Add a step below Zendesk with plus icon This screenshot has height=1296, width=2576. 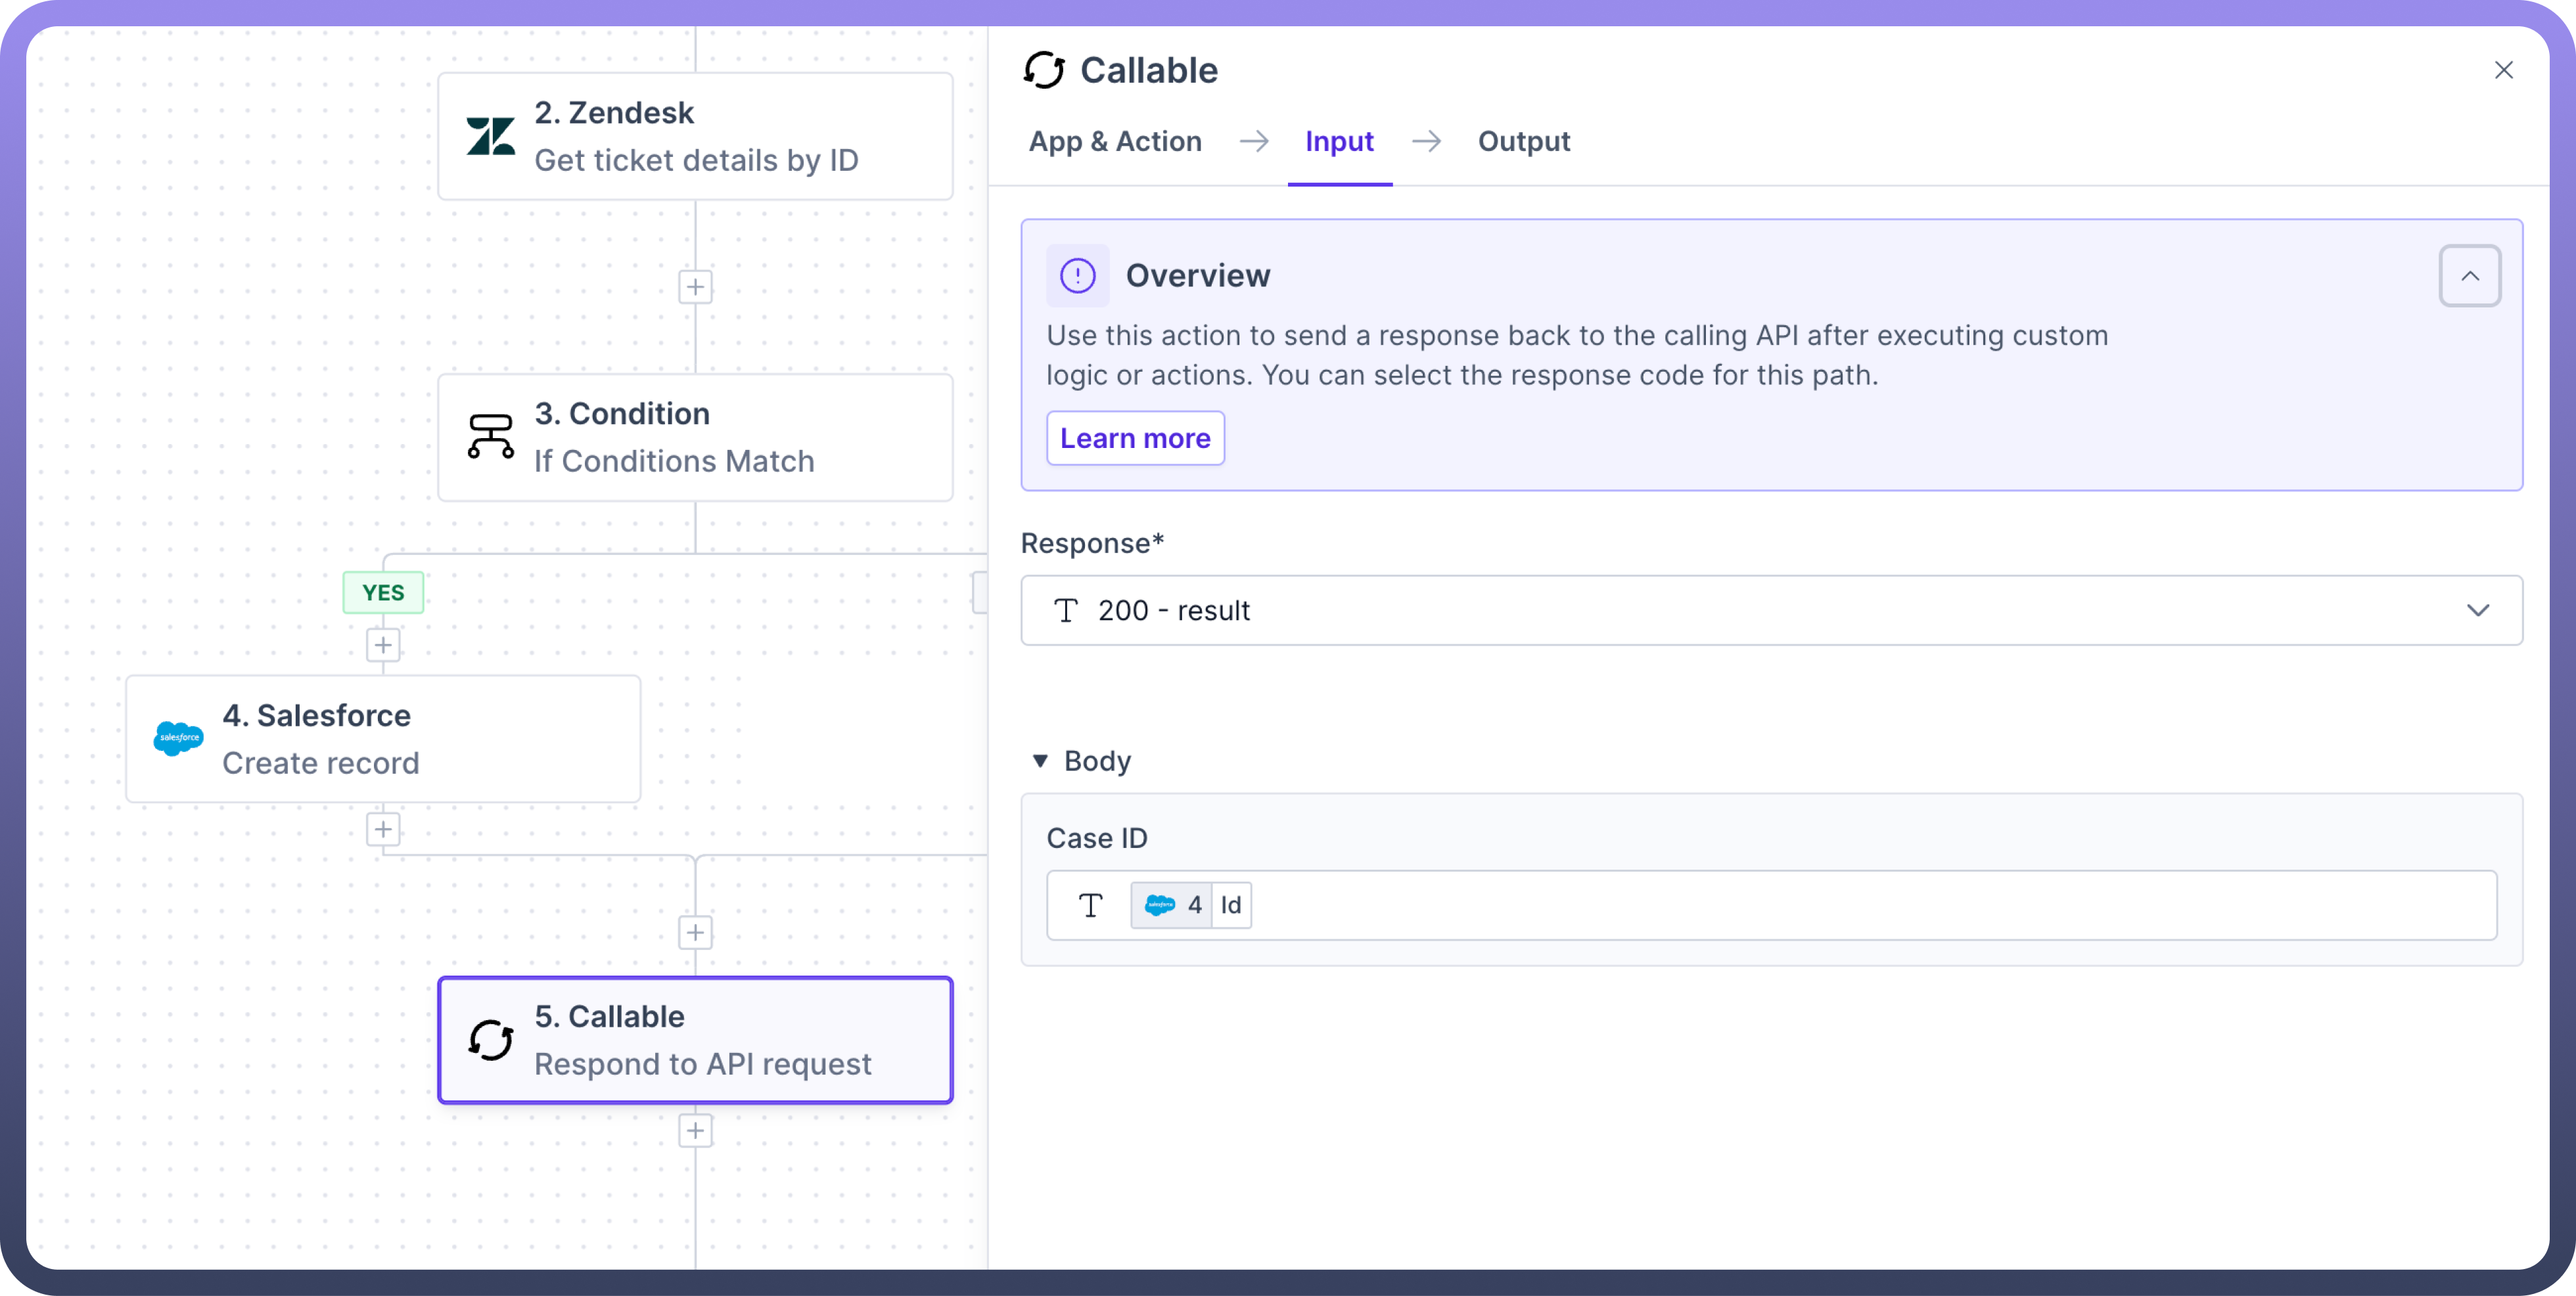tap(695, 288)
